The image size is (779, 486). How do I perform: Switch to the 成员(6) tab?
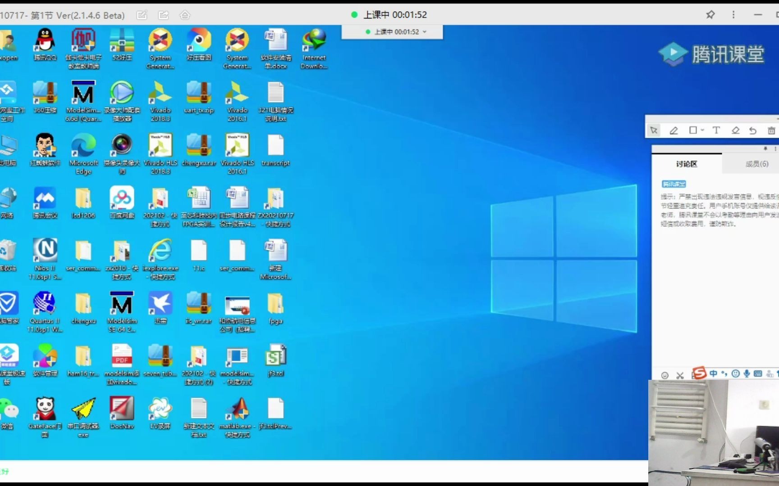[757, 164]
